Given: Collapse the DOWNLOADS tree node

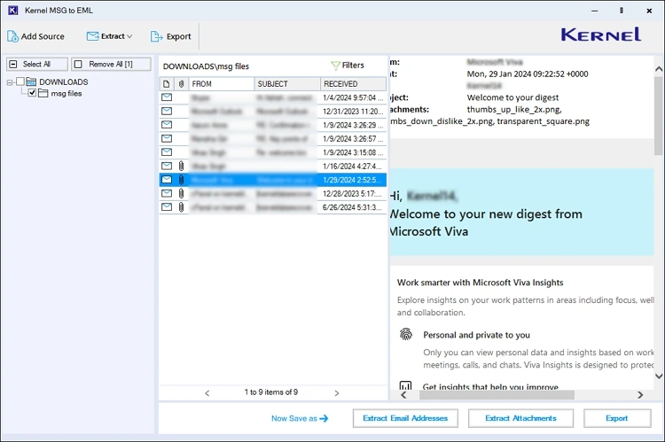Looking at the screenshot, I should pyautogui.click(x=10, y=82).
